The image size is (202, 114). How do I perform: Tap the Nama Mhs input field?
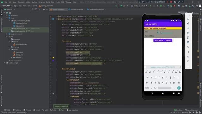[166, 36]
